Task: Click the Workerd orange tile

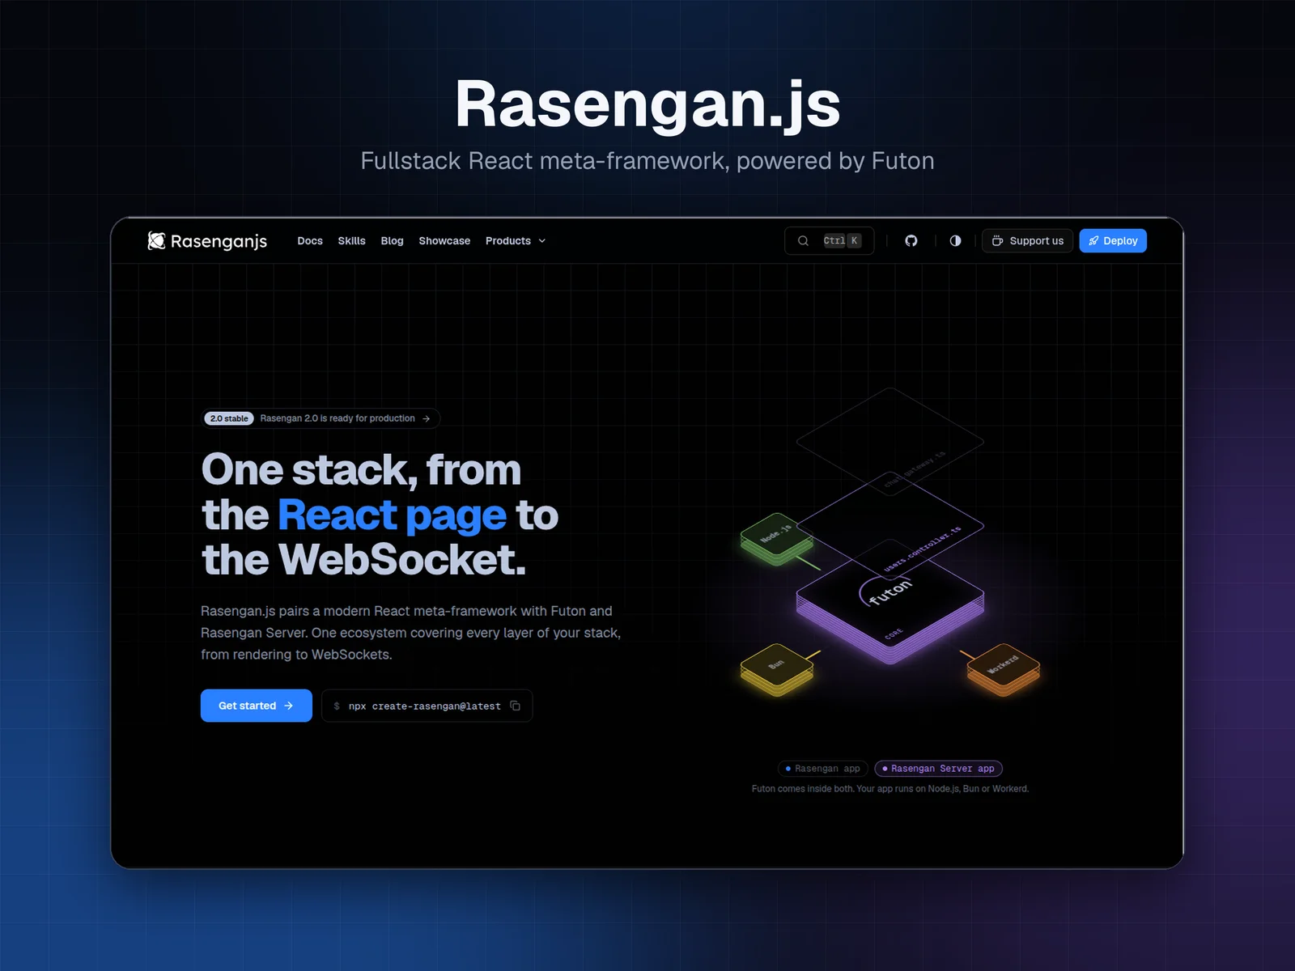Action: [x=1004, y=668]
